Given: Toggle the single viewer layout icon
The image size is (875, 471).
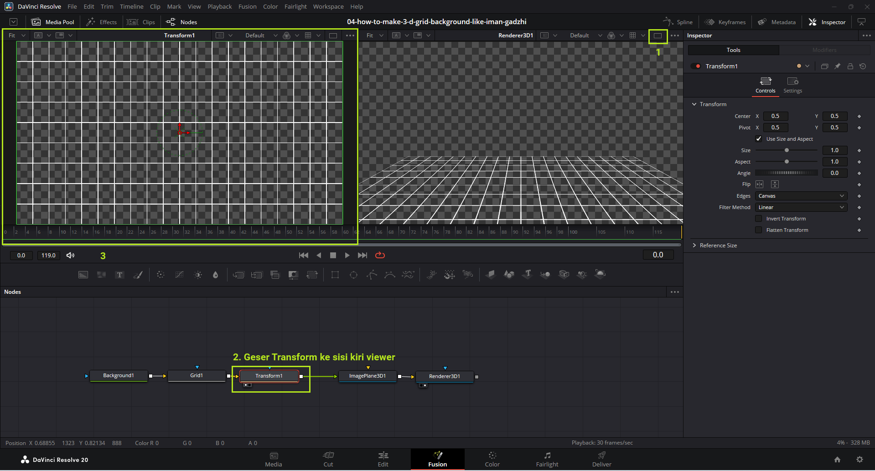Looking at the screenshot, I should pos(658,36).
